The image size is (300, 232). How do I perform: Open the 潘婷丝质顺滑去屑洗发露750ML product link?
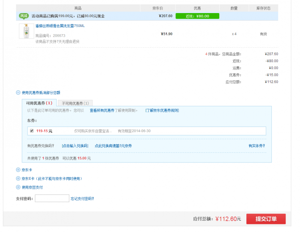click(x=60, y=26)
